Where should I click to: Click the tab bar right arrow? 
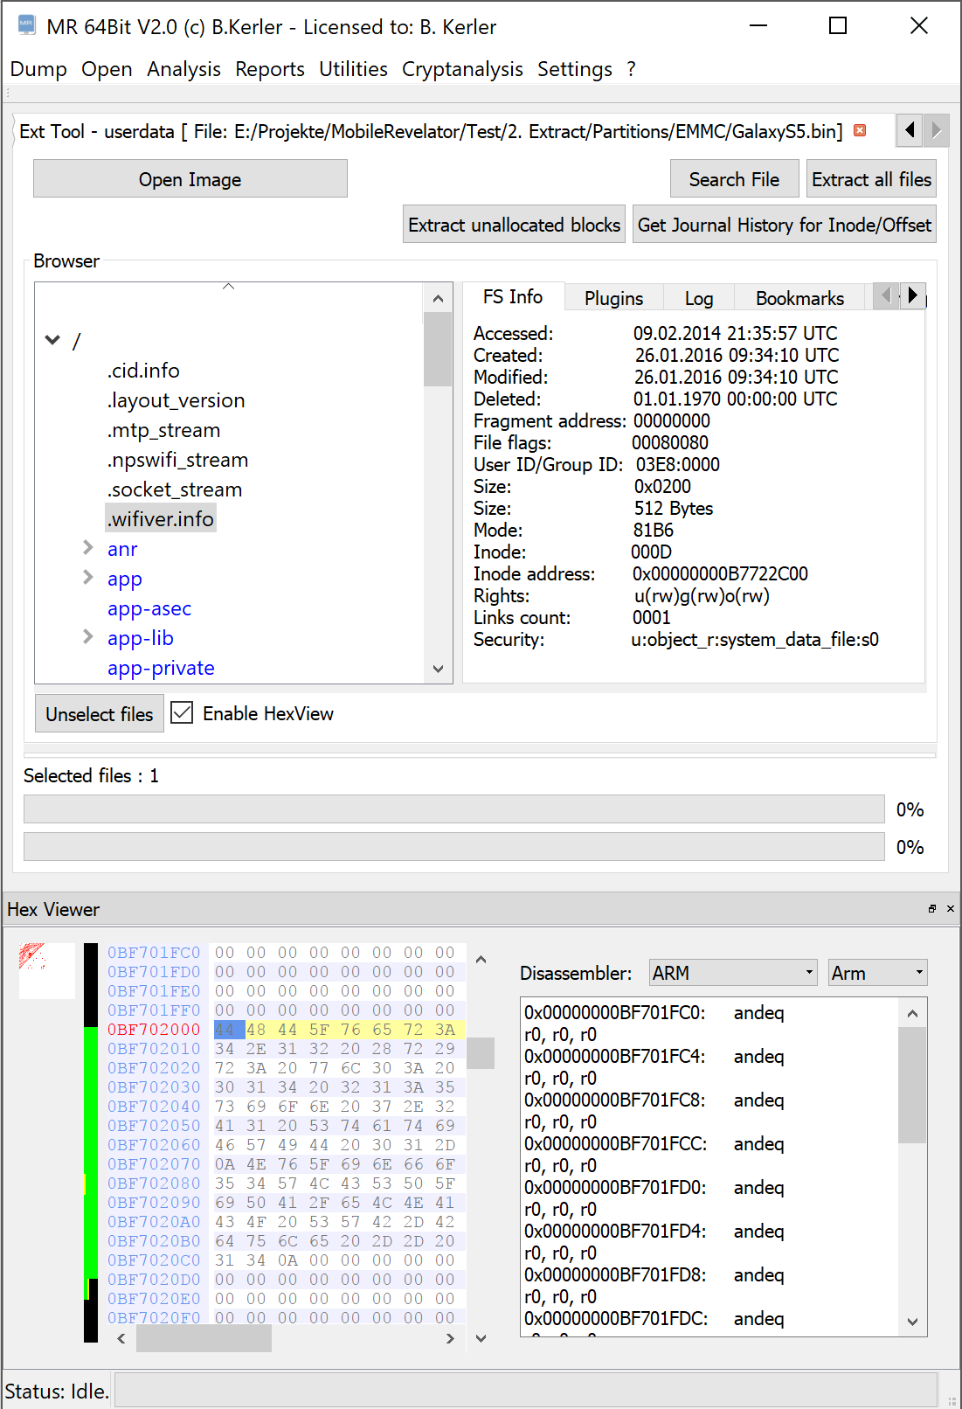pyautogui.click(x=937, y=130)
